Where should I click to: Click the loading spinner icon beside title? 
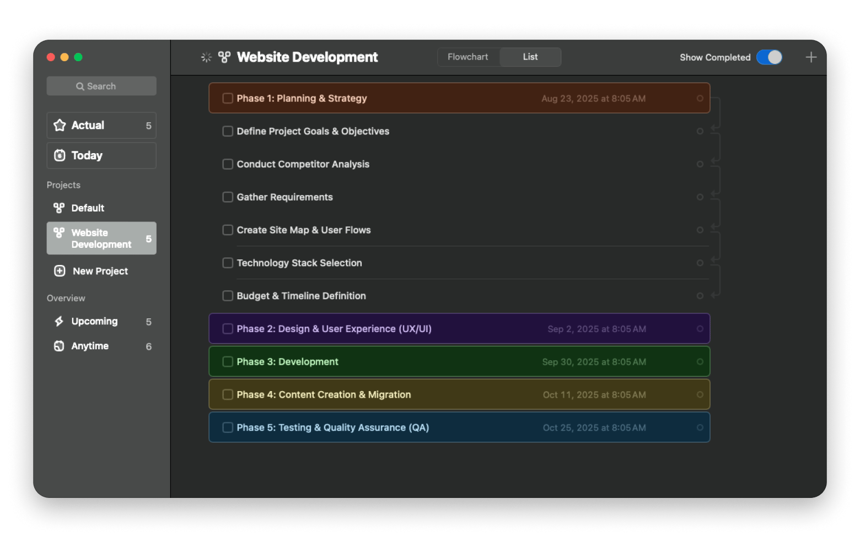(x=206, y=57)
